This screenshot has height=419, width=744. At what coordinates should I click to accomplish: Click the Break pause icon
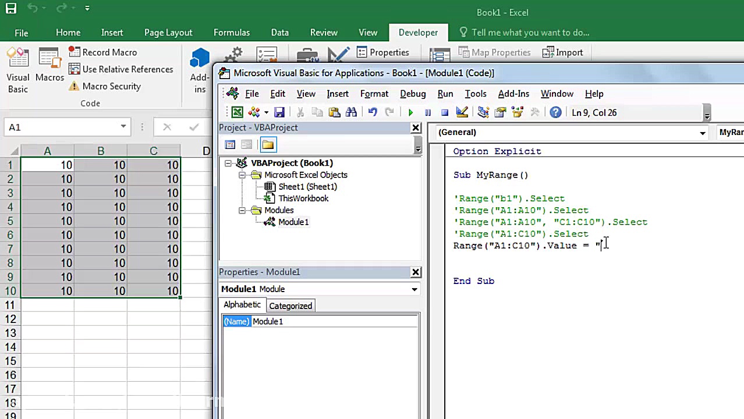tap(428, 112)
